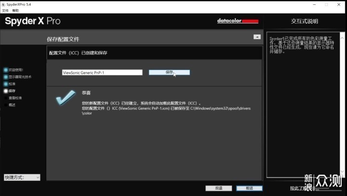The image size is (347, 196).
Task: Click the 配置文件 (ICC) 已创建和保存 text
Action: pyautogui.click(x=78, y=53)
